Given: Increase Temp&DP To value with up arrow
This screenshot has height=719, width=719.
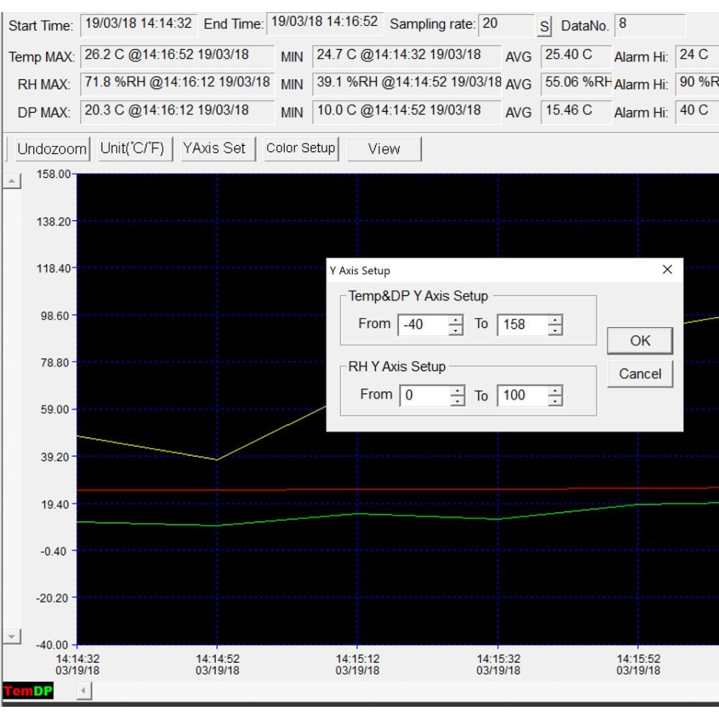Looking at the screenshot, I should coord(555,319).
